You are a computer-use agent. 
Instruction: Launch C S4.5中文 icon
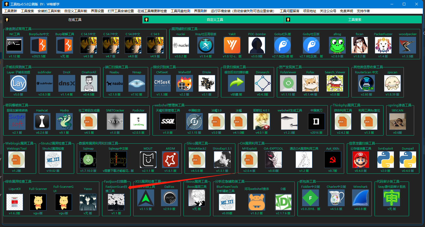pyautogui.click(x=88, y=45)
